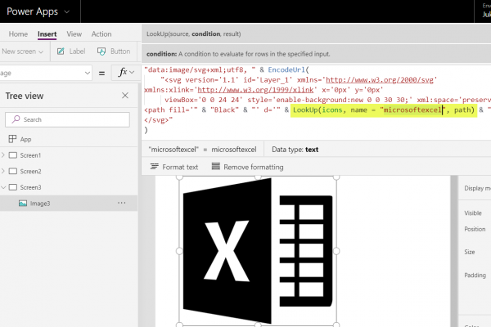Collapse Screen3 in the tree

click(3, 187)
